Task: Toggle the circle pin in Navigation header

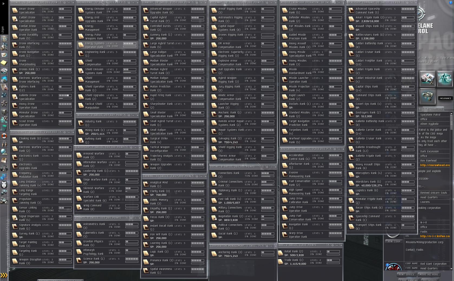Action: point(335,149)
